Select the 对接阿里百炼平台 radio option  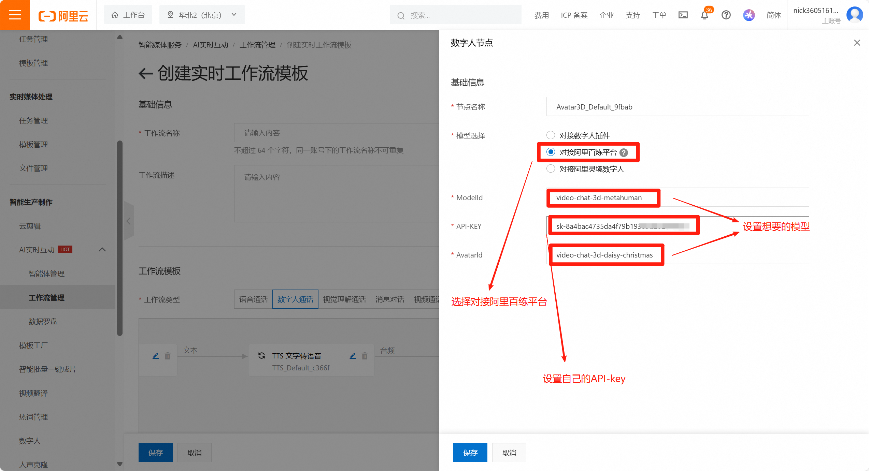pos(551,152)
